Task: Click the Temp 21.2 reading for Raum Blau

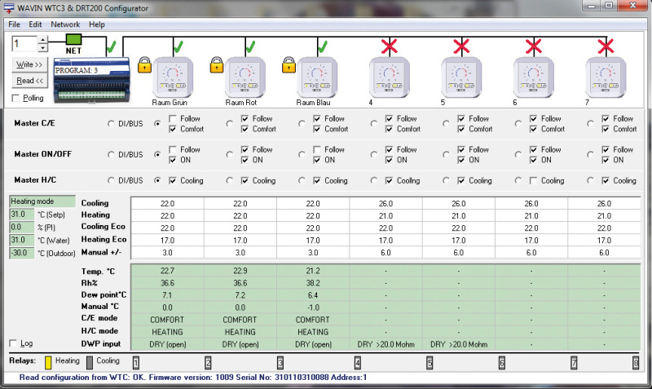Action: [x=313, y=271]
